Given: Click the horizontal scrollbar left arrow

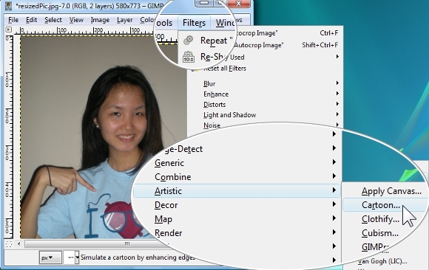Looking at the screenshot, I should pyautogui.click(x=18, y=243).
